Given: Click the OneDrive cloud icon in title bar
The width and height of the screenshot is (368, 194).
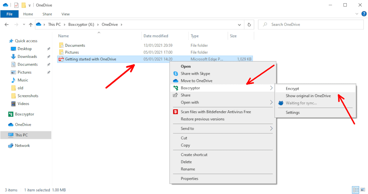Looking at the screenshot, I should (x=6, y=5).
